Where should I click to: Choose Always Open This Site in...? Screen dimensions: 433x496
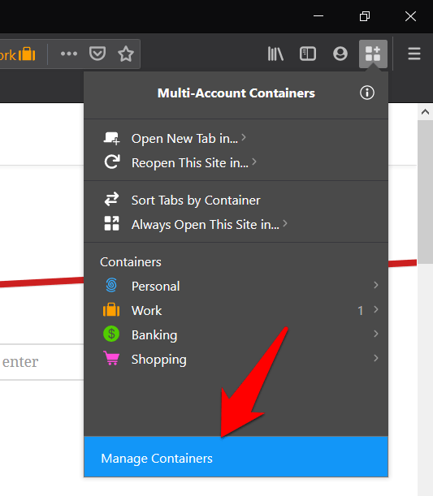206,225
